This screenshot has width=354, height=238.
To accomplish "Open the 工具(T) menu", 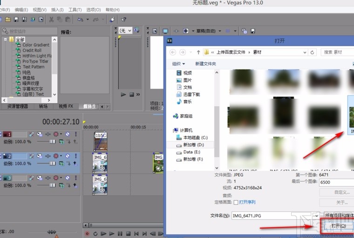I will point(75,9).
